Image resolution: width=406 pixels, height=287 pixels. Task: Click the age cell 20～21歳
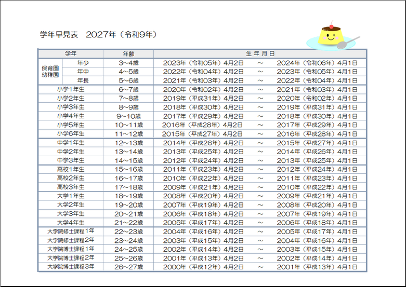(x=128, y=214)
